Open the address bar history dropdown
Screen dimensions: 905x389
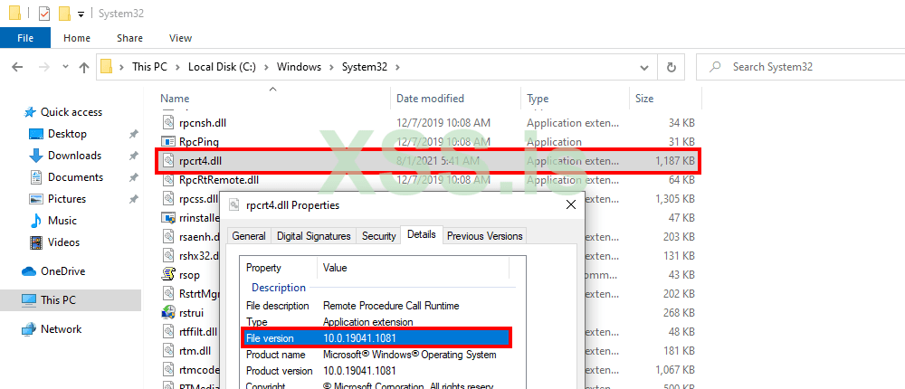coord(644,68)
